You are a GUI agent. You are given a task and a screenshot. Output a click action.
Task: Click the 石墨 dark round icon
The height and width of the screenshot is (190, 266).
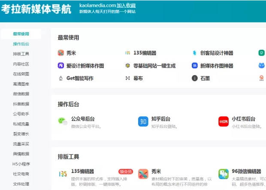click(x=195, y=78)
